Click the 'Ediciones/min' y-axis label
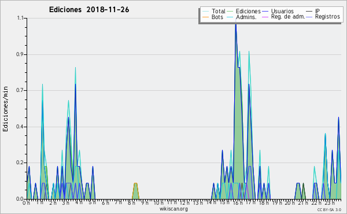This screenshot has height=214, width=347. [x=5, y=109]
